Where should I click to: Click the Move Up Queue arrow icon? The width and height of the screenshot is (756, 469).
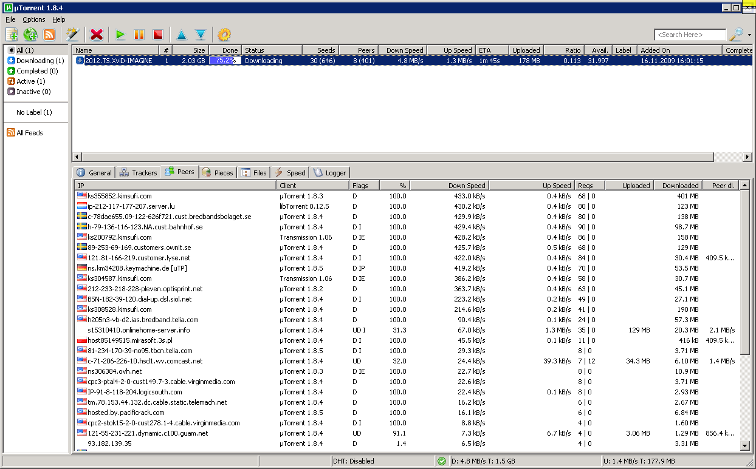click(181, 35)
